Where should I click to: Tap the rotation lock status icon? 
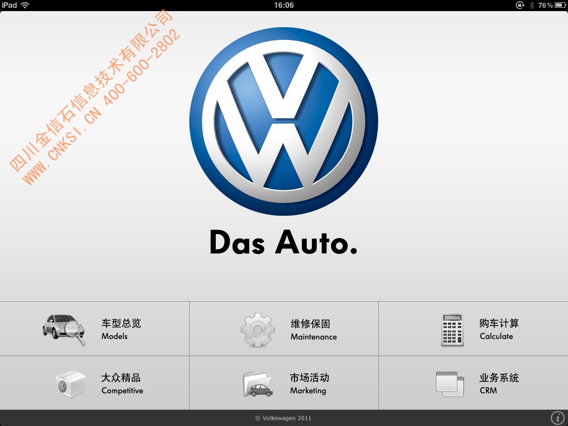click(520, 5)
